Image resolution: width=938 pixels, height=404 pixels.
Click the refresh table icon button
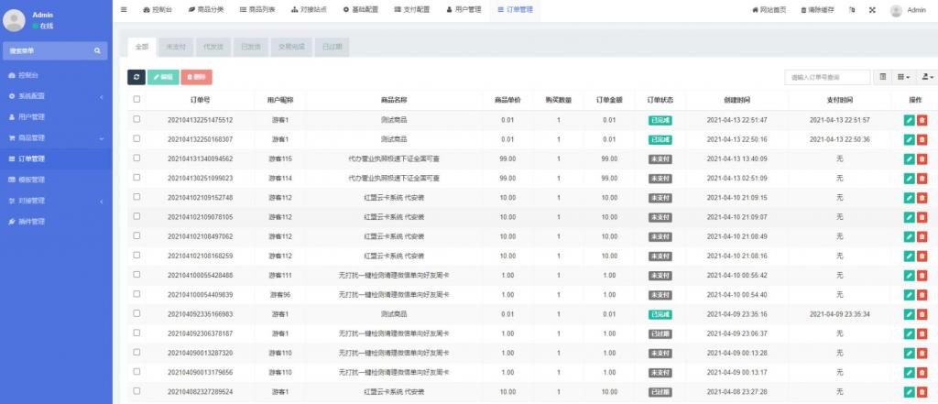(x=136, y=78)
